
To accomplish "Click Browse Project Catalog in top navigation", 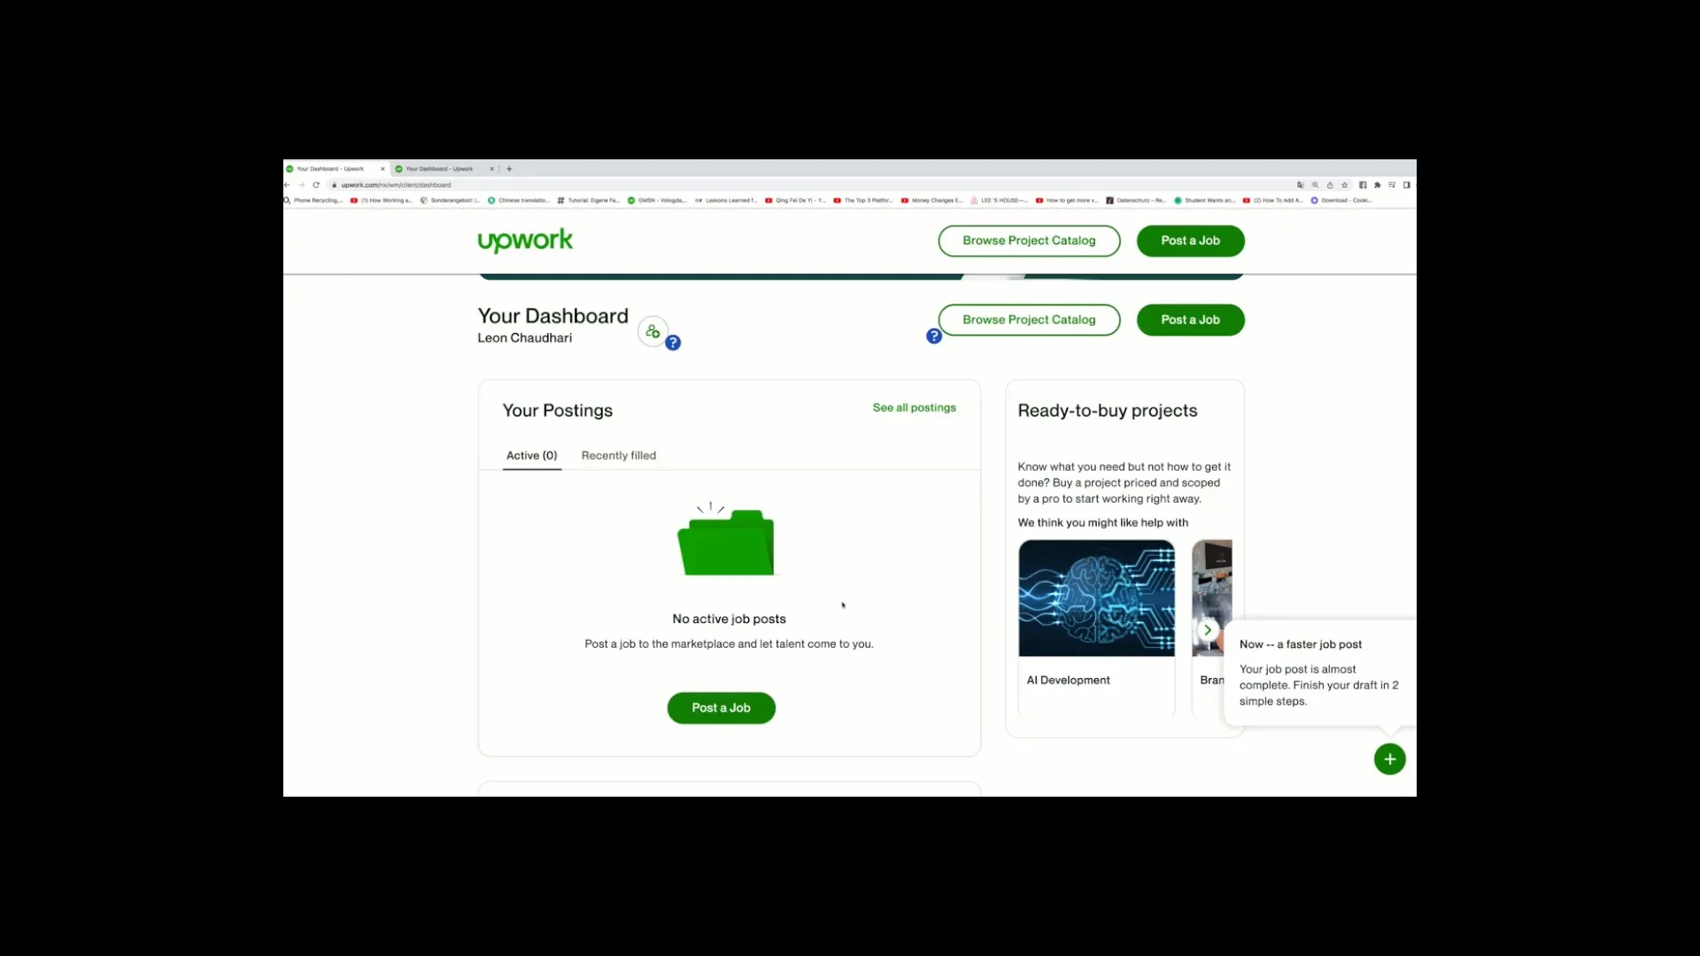I will [x=1029, y=239].
